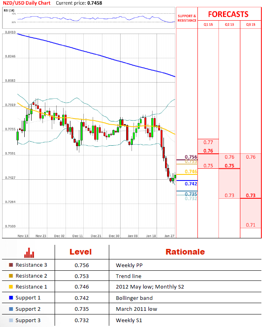Click the Q1 15 column header
The width and height of the screenshot is (263, 327).
(208, 24)
